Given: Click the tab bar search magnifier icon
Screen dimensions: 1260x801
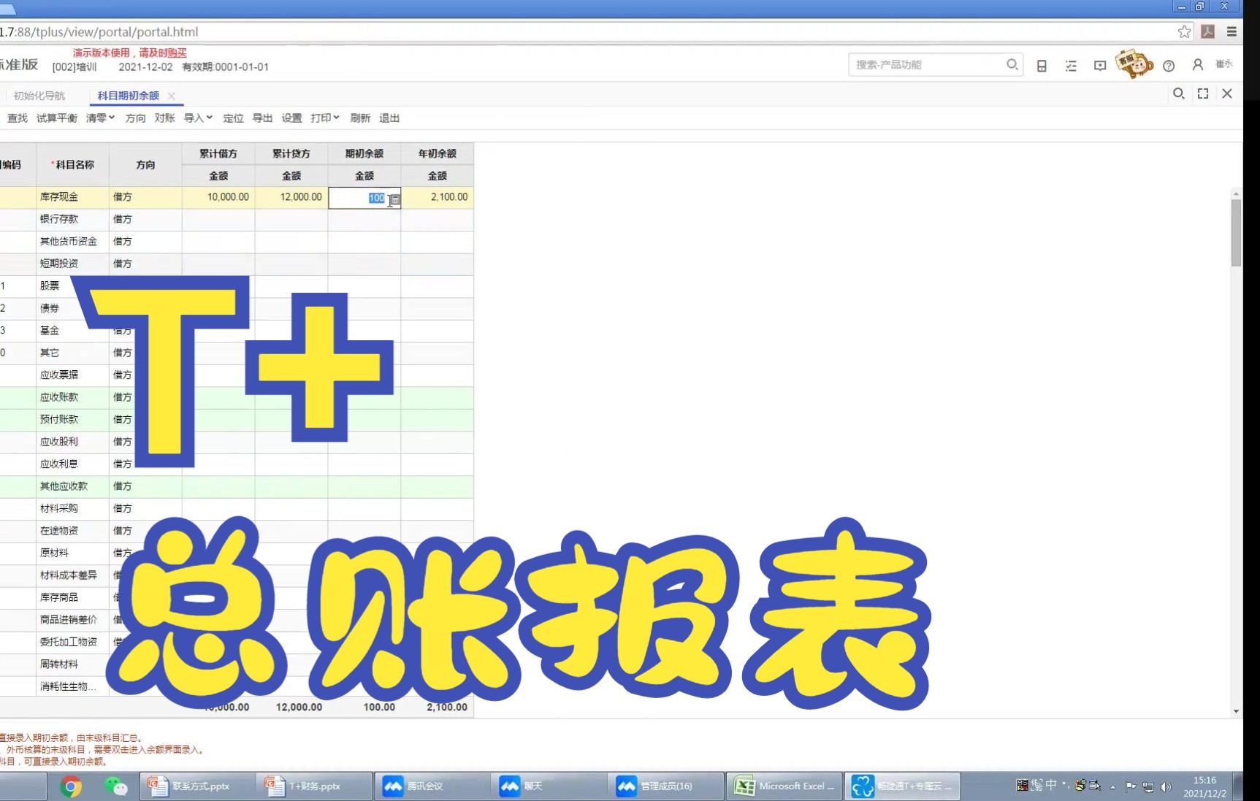Looking at the screenshot, I should pyautogui.click(x=1178, y=93).
